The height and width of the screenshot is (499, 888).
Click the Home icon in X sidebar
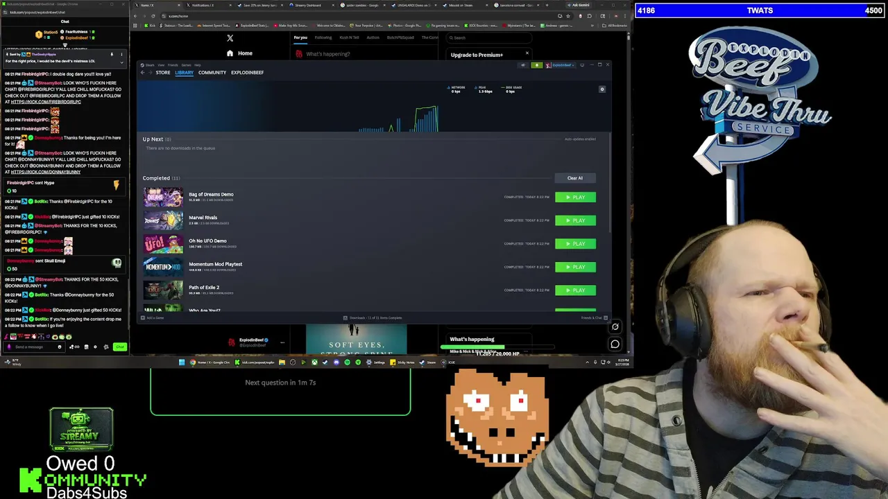(230, 53)
